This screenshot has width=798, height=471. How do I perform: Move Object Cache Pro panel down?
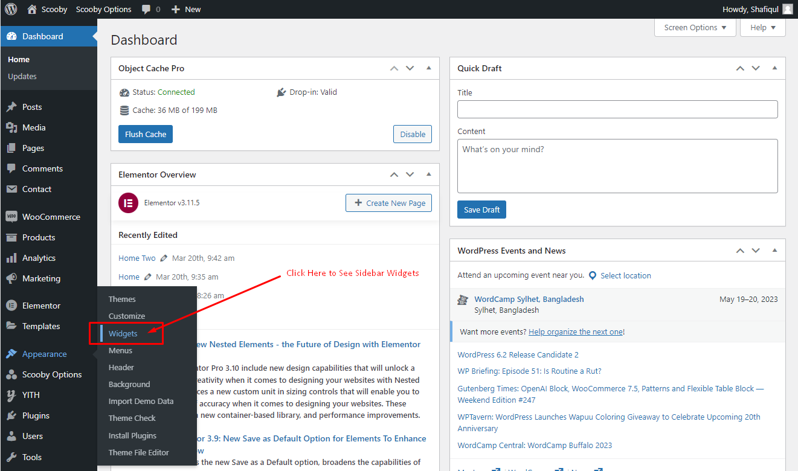click(x=410, y=68)
